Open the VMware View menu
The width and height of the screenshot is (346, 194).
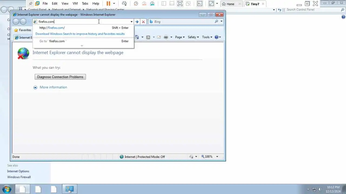coord(65,4)
